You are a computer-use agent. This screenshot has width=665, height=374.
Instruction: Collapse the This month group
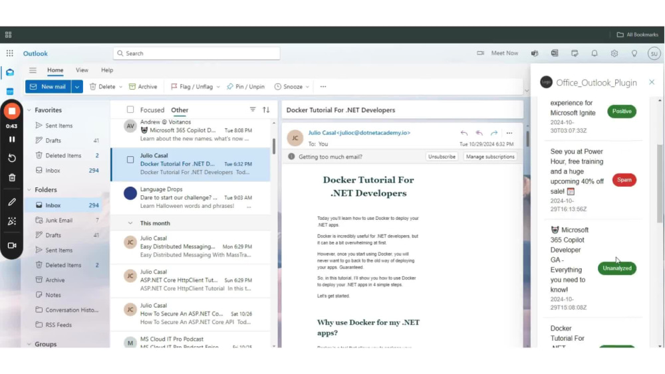click(130, 223)
